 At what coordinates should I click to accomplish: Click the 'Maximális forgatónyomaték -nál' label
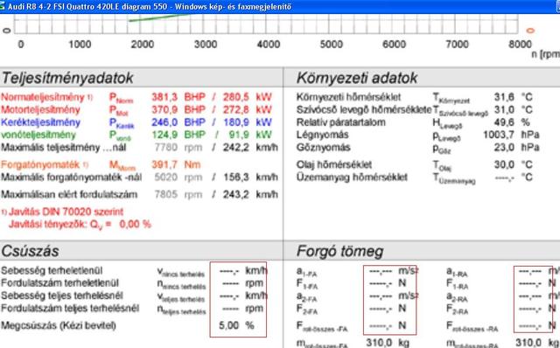click(x=72, y=177)
